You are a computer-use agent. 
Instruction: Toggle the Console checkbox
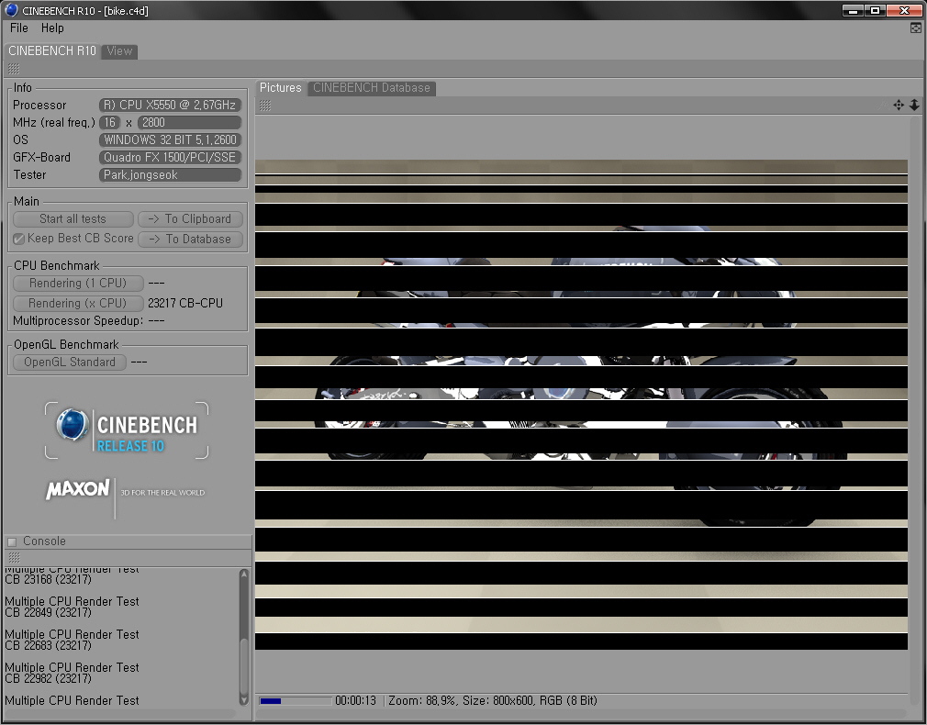click(12, 541)
